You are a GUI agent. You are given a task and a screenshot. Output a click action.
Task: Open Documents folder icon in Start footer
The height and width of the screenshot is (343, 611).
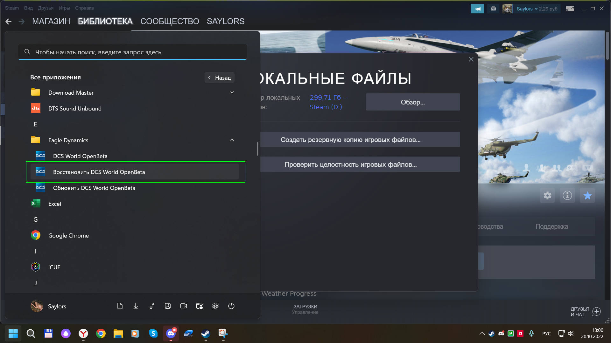coord(120,306)
